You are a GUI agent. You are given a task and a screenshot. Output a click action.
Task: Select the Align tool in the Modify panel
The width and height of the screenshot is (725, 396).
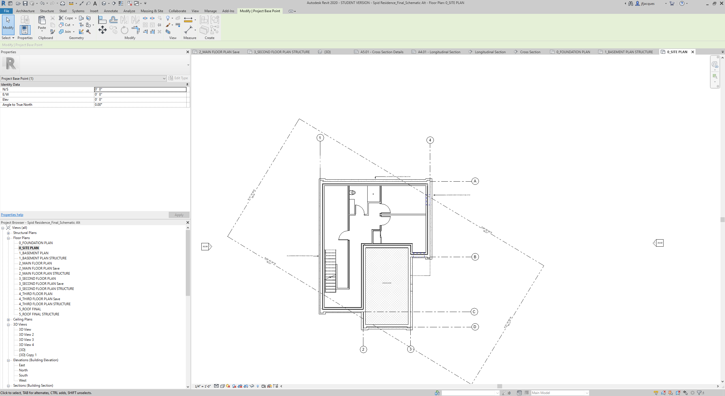click(102, 19)
